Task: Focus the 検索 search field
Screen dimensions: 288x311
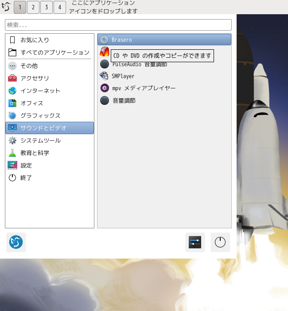Action: pos(118,25)
